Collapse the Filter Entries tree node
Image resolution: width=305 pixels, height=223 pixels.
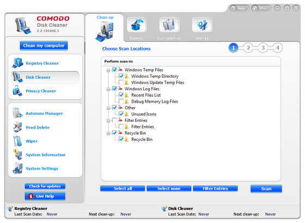point(108,121)
